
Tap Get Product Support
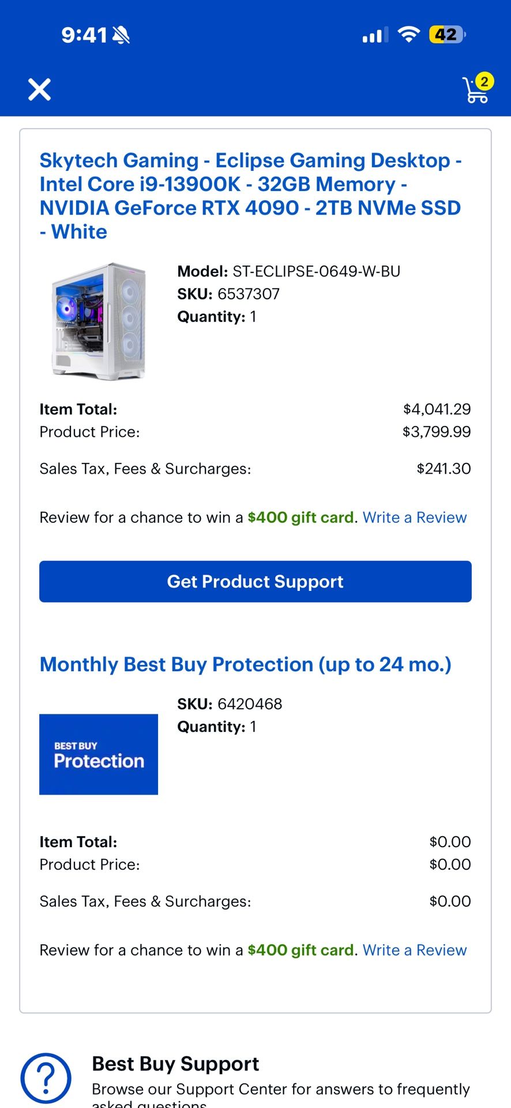(255, 581)
